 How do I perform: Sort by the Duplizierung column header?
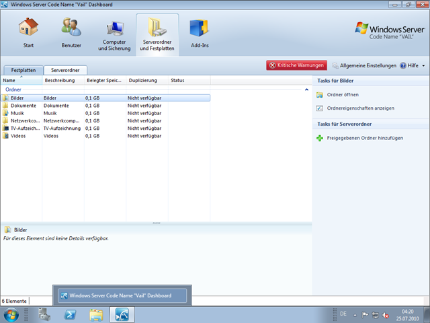147,81
